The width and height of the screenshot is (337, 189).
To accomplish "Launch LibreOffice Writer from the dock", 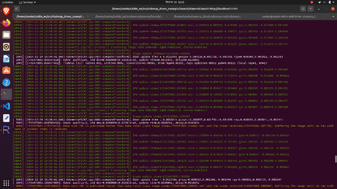I will [6, 59].
